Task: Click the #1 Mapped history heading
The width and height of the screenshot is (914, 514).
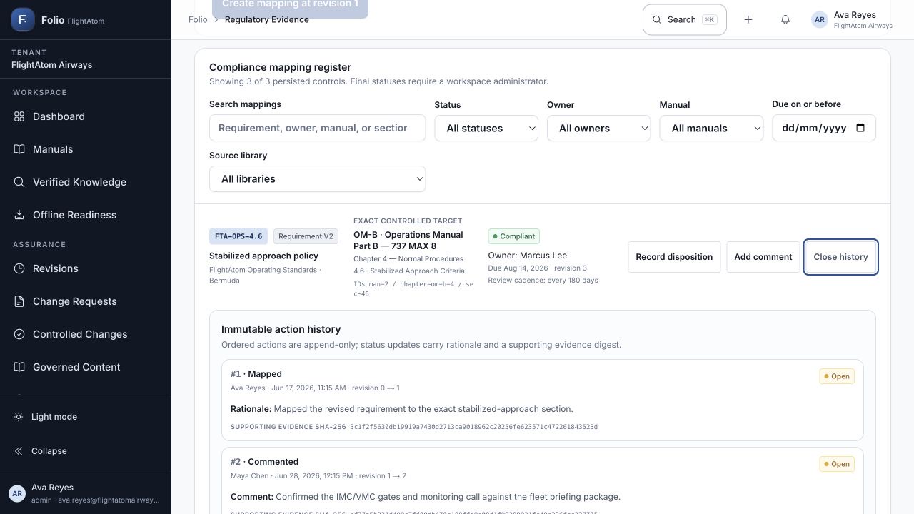Action: pos(256,374)
